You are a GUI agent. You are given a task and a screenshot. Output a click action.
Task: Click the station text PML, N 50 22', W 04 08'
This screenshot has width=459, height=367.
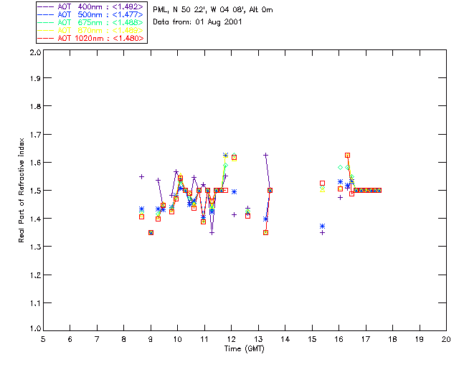click(199, 10)
